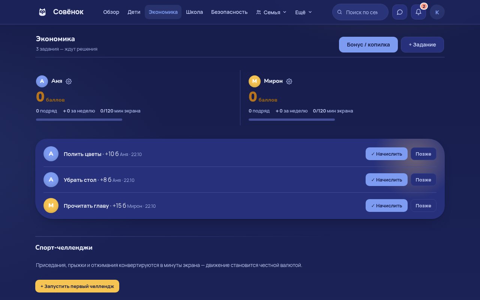The image size is (480, 300).
Task: Click the Совёнок owl logo icon
Action: tap(42, 12)
